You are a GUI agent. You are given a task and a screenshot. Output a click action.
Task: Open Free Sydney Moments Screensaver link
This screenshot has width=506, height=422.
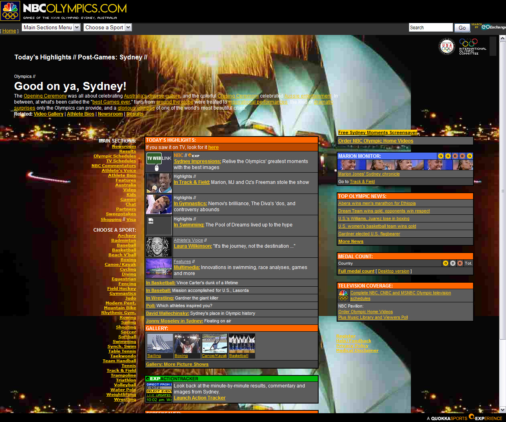(x=378, y=133)
